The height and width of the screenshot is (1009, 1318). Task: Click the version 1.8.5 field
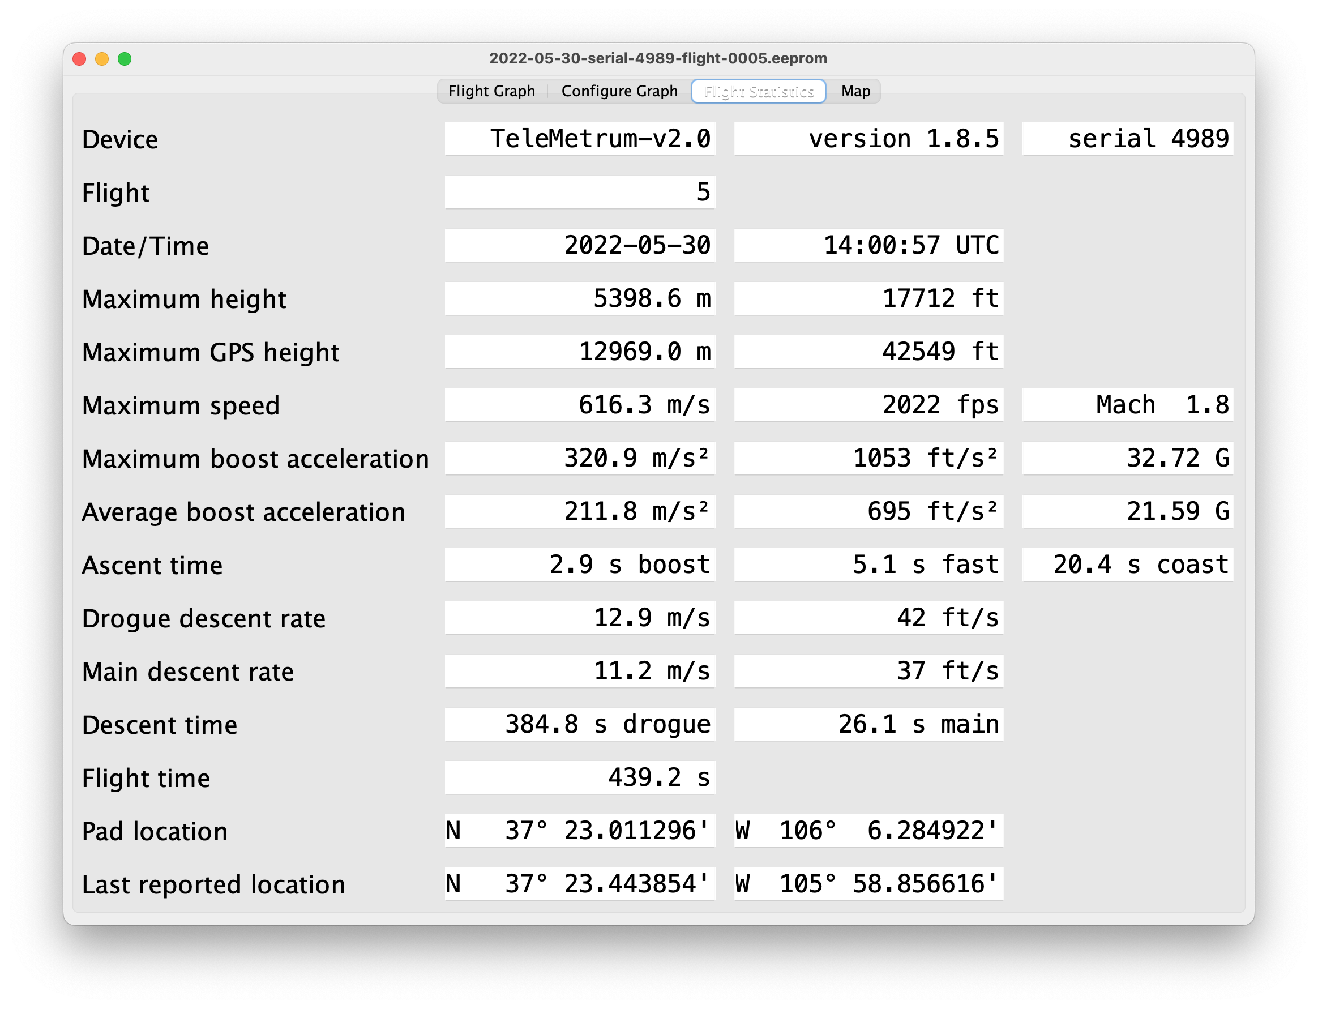pos(868,139)
